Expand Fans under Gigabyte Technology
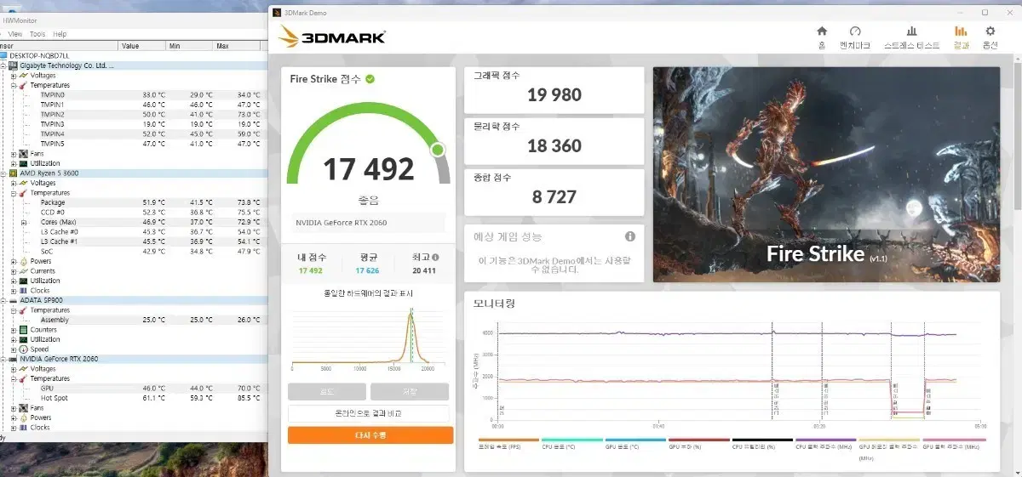1022x477 pixels. click(14, 154)
